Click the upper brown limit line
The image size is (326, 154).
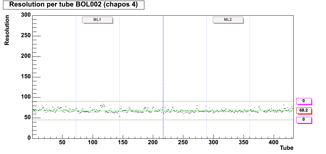163,101
